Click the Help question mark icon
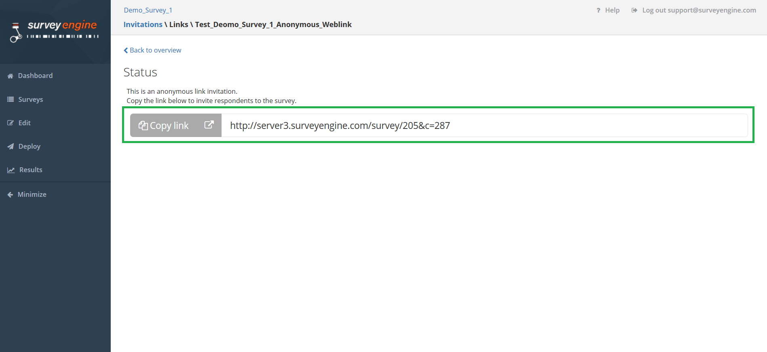This screenshot has width=767, height=352. (x=598, y=11)
